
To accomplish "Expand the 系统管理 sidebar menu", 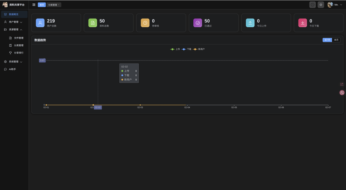I will pyautogui.click(x=13, y=61).
